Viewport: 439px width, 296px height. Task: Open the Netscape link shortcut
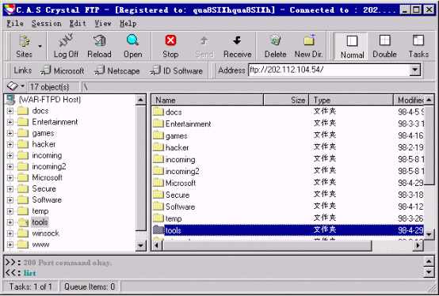click(x=117, y=70)
